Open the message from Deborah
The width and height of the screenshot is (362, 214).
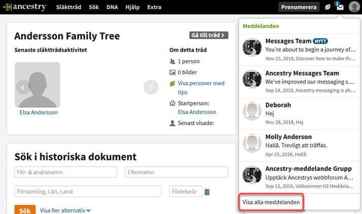pos(299,114)
